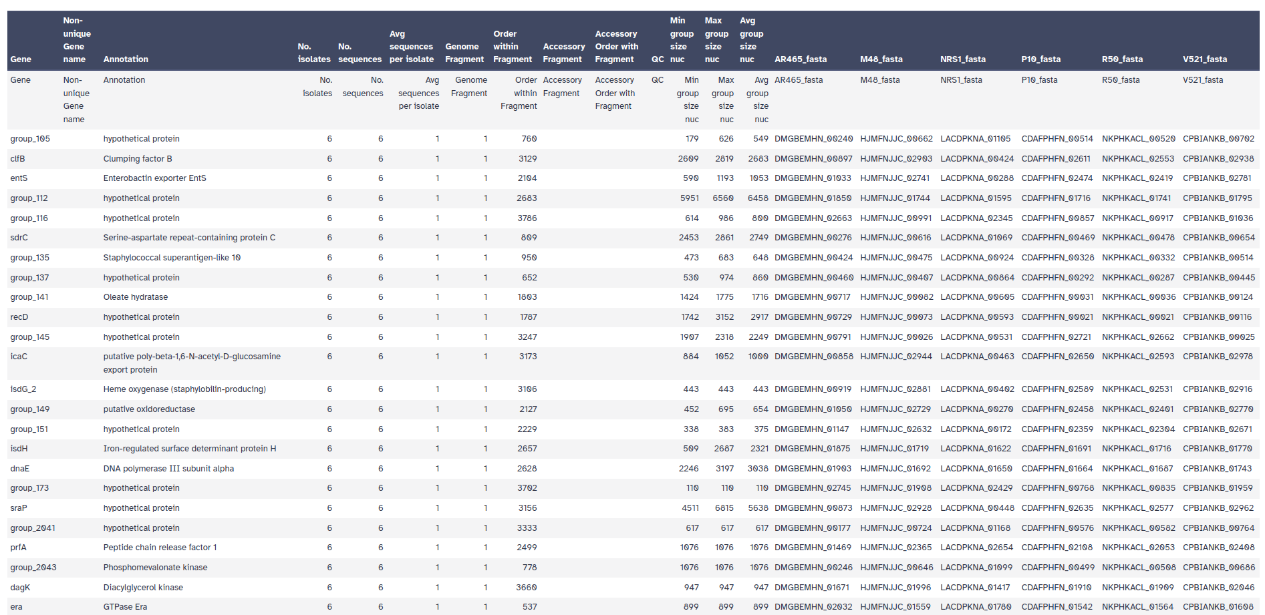Click the bold "AR465_fasta" column header

click(800, 59)
